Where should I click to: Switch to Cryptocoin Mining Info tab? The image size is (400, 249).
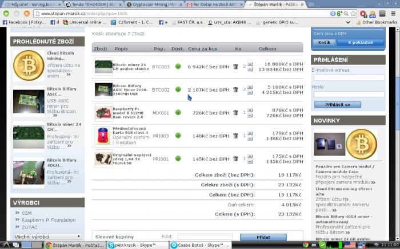coord(154,5)
